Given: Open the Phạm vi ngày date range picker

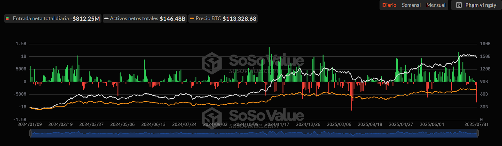Looking at the screenshot, I should pyautogui.click(x=476, y=5).
